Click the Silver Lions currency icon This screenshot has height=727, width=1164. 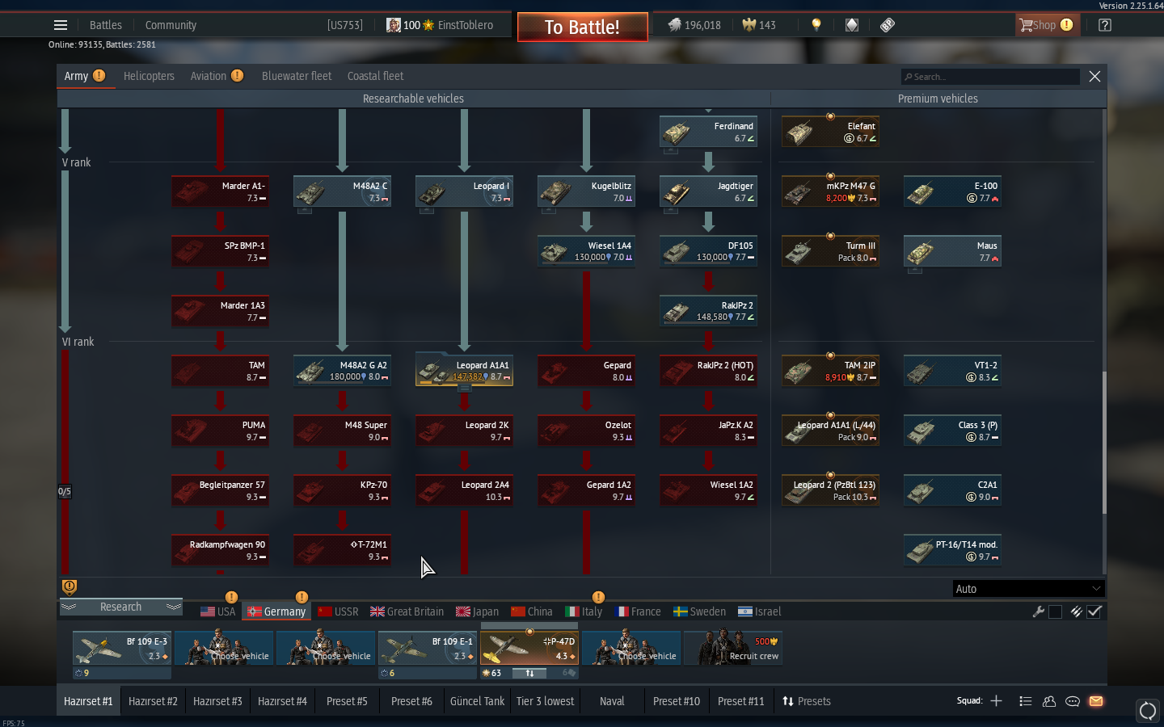tap(674, 25)
